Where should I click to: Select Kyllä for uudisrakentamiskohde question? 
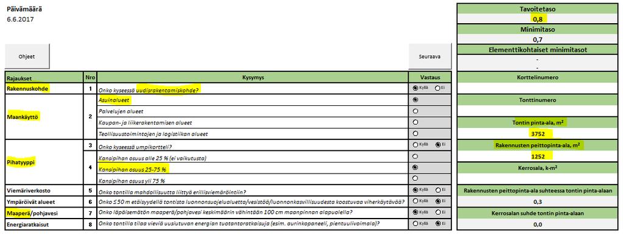[x=415, y=88]
